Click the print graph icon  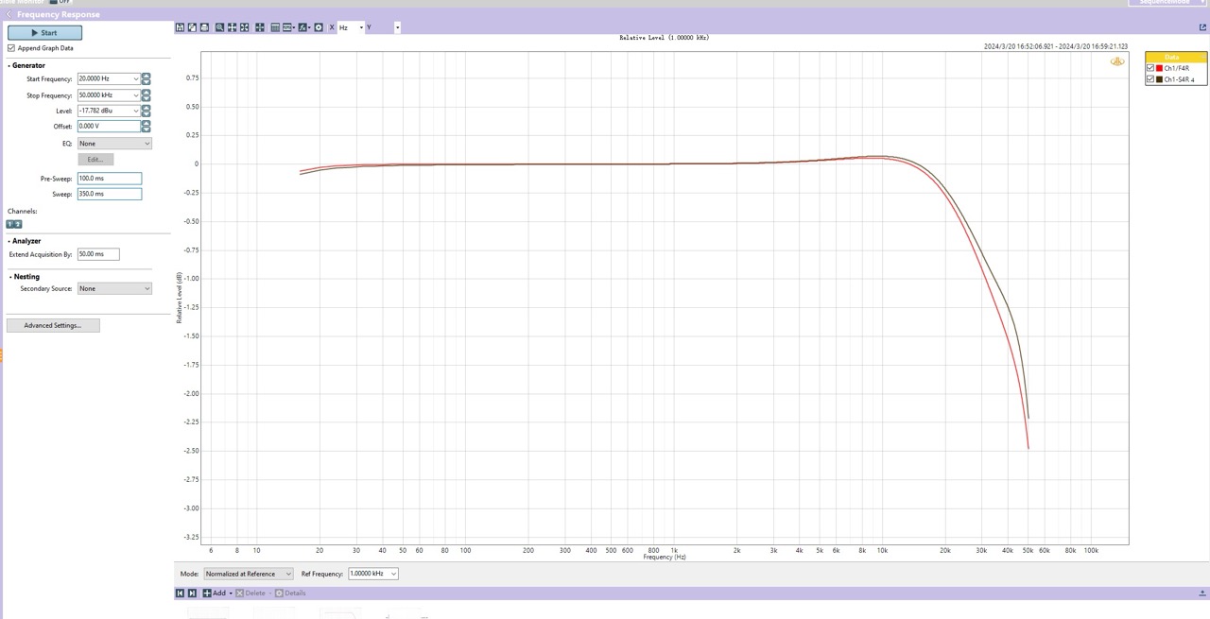coord(204,27)
